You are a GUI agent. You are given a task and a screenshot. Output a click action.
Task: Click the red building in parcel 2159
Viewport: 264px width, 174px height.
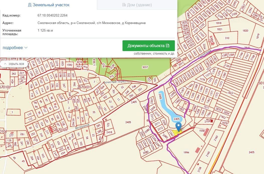pos(211,121)
